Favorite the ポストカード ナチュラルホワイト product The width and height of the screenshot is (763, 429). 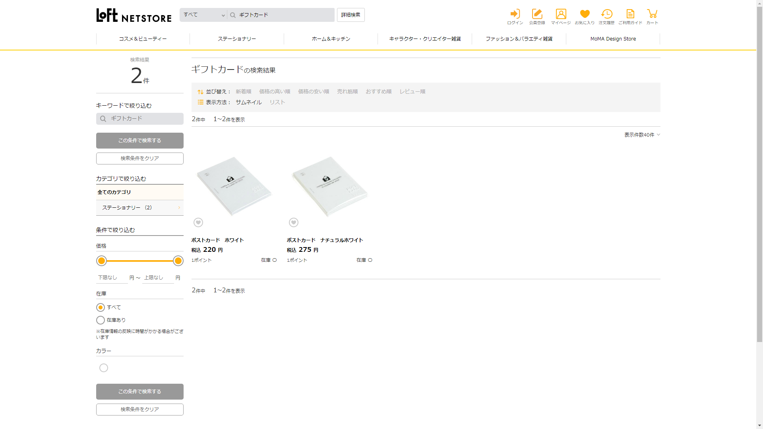tap(294, 222)
